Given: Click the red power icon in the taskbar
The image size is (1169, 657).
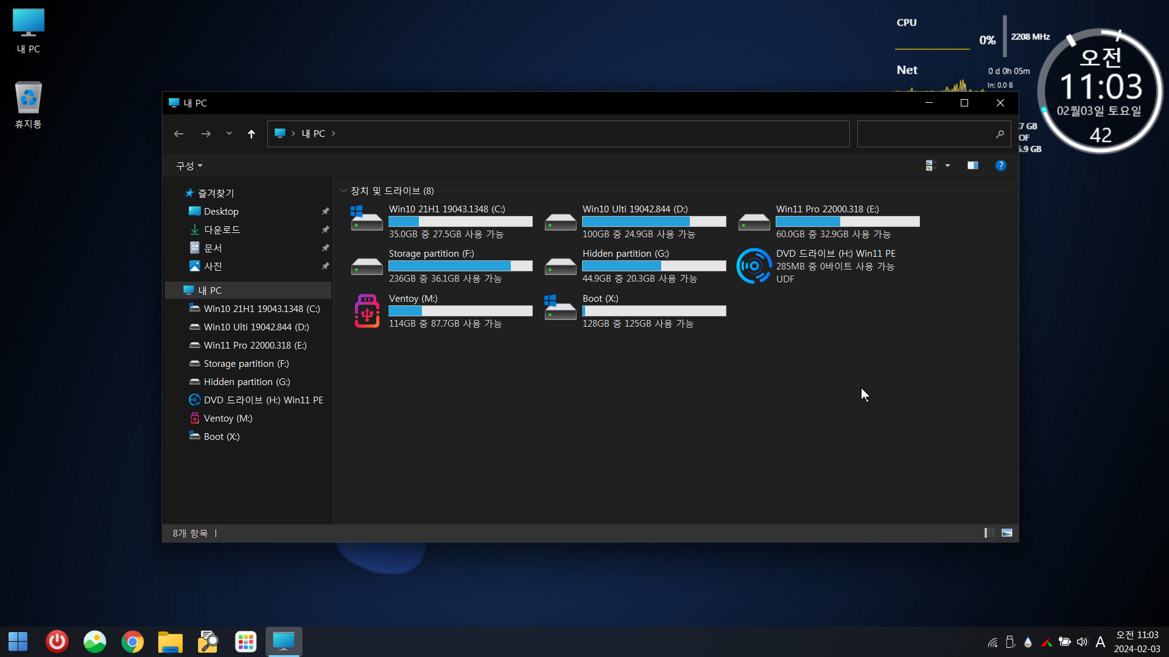Looking at the screenshot, I should (57, 642).
